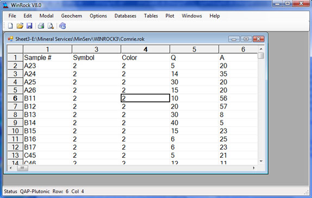Click sample cell B16
Image resolution: width=312 pixels, height=198 pixels.
[47, 139]
